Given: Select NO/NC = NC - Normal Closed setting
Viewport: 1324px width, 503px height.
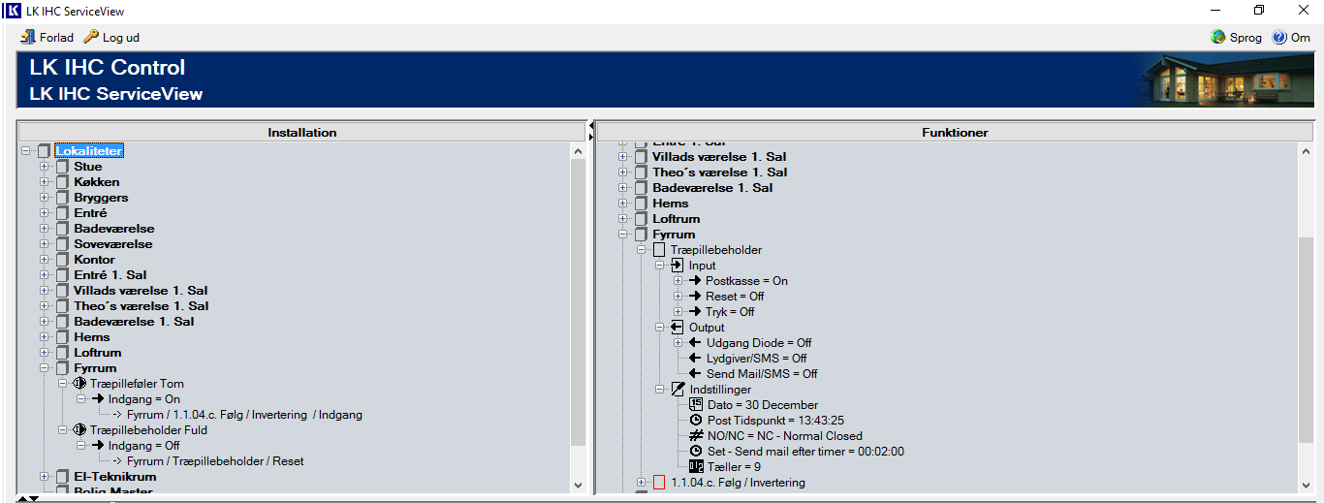Looking at the screenshot, I should tap(784, 436).
